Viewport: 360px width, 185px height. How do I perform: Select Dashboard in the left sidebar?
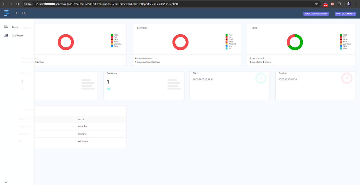[17, 35]
